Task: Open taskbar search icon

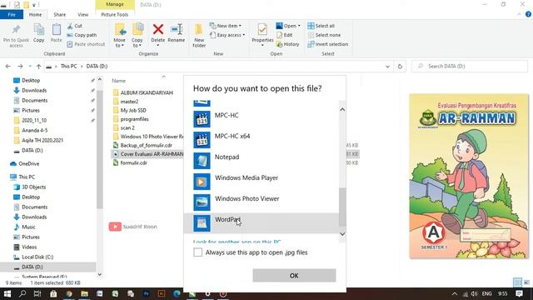Action: tap(22, 293)
